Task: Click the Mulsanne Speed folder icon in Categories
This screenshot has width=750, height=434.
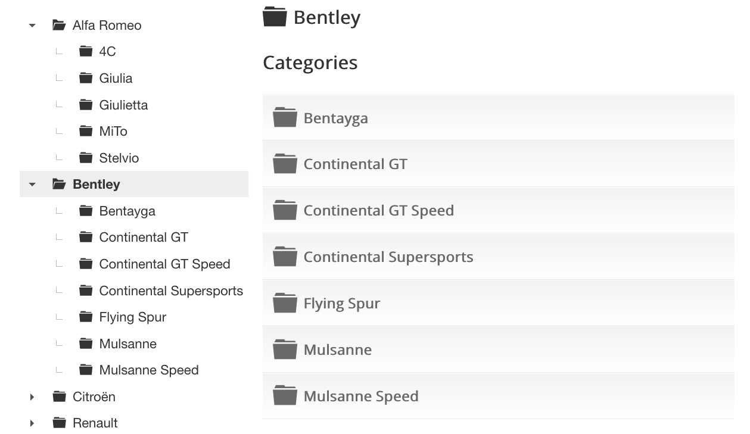Action: 285,396
